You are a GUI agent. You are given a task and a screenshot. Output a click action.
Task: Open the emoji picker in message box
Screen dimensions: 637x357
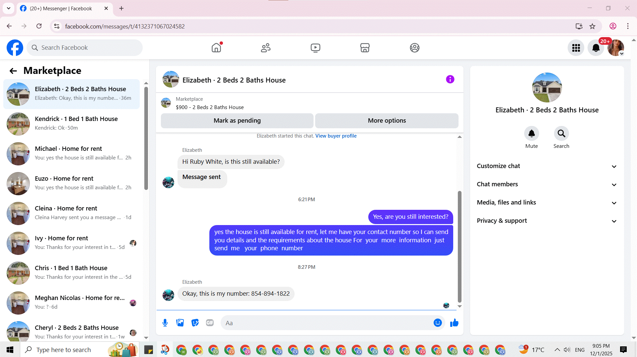point(438,323)
